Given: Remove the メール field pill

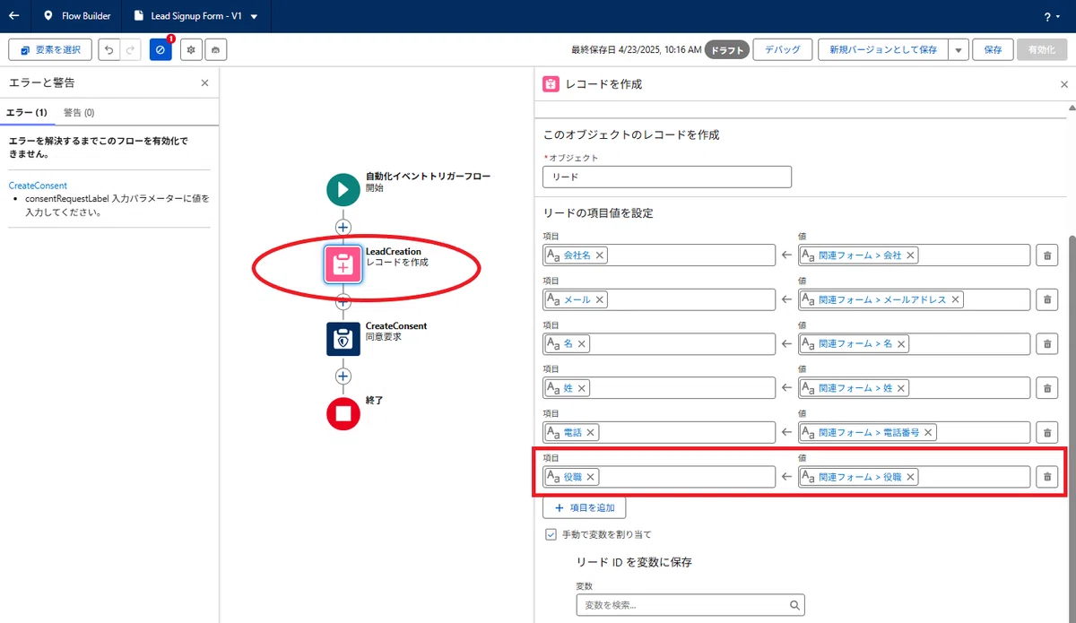Looking at the screenshot, I should [x=600, y=299].
